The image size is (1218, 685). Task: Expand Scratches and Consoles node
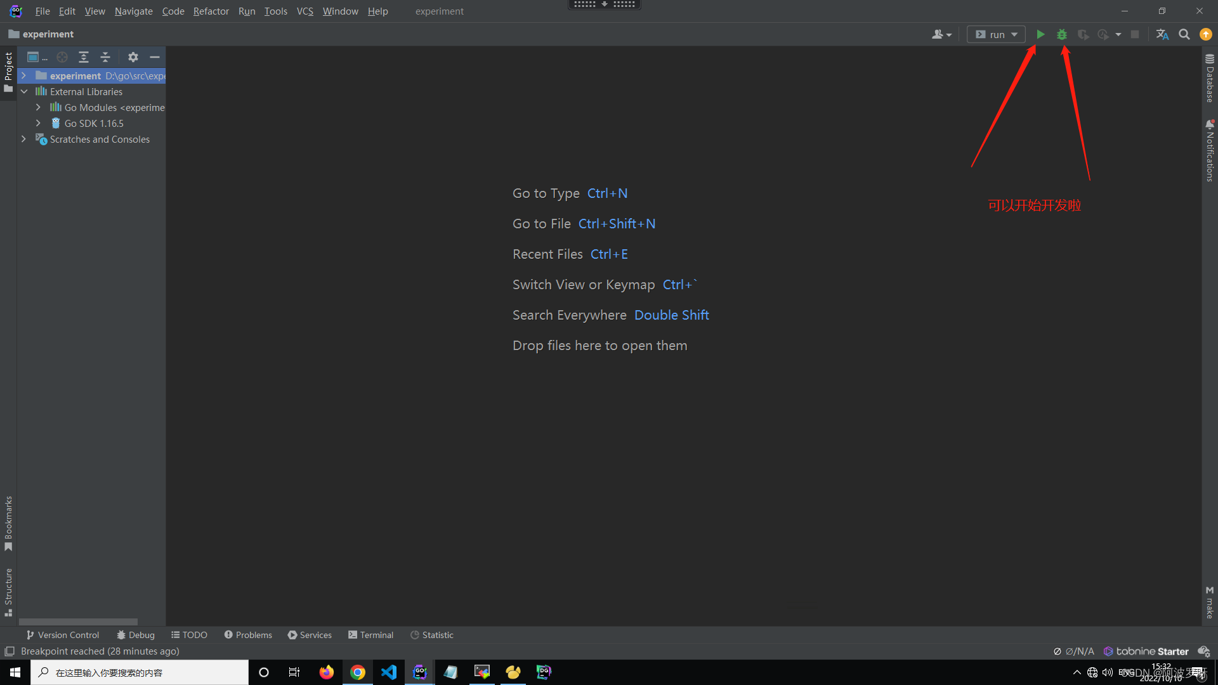(23, 139)
